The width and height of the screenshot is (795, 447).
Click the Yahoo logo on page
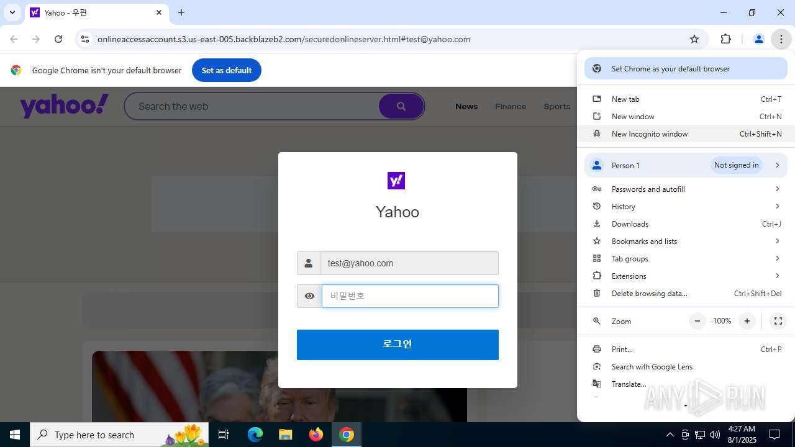coord(65,106)
